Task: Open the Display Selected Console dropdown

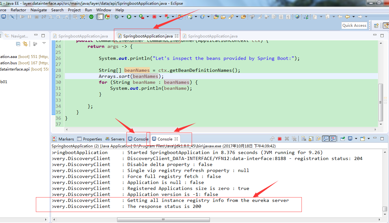Action: 356,139
